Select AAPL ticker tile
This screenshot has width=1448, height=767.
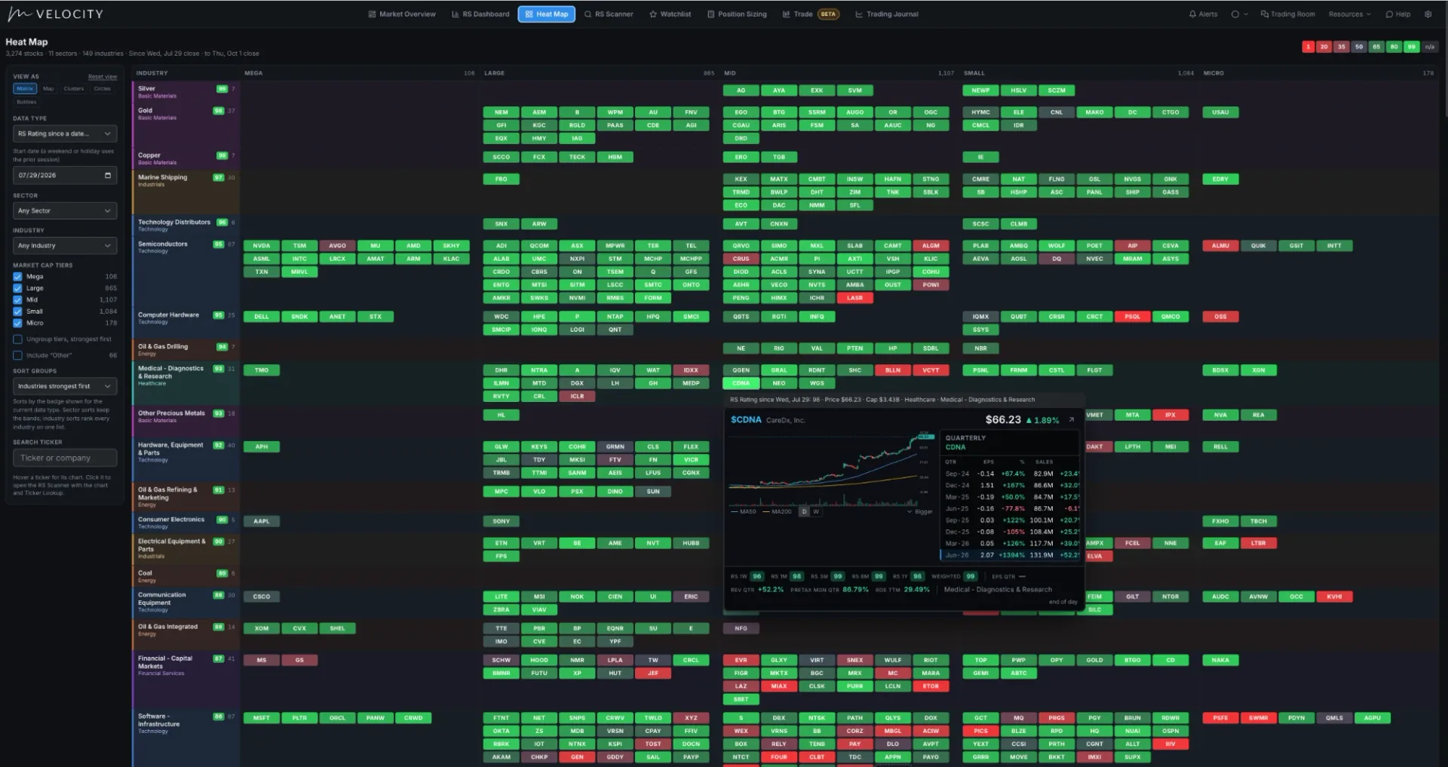(x=262, y=521)
